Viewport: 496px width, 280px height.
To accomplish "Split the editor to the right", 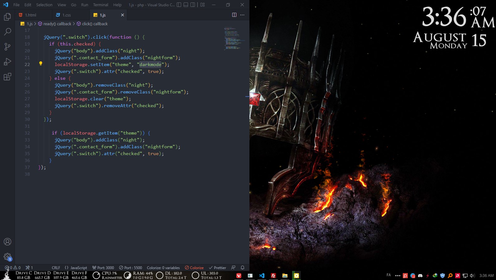I will tap(234, 15).
